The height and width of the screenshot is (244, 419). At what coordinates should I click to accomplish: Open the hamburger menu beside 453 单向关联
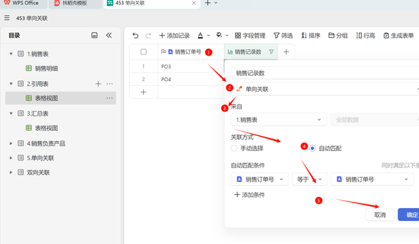coord(7,18)
